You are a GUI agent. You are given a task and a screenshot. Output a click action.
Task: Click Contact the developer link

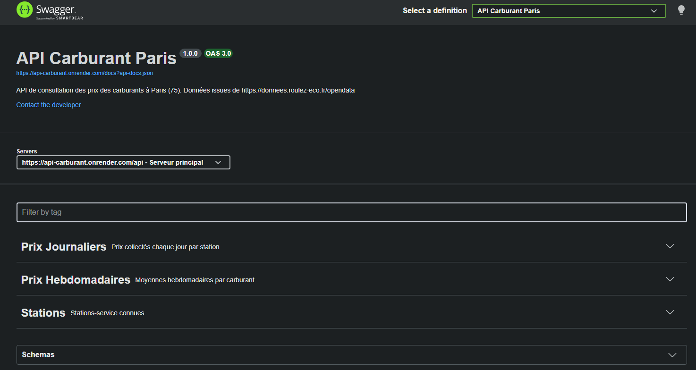coord(49,105)
